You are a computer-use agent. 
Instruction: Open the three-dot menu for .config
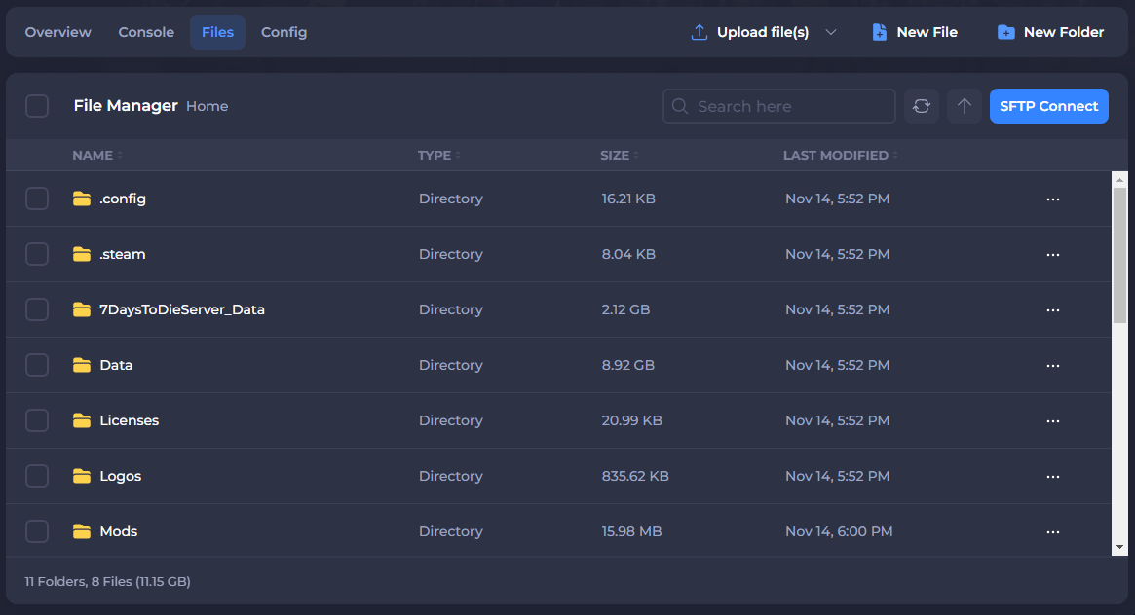pyautogui.click(x=1052, y=199)
